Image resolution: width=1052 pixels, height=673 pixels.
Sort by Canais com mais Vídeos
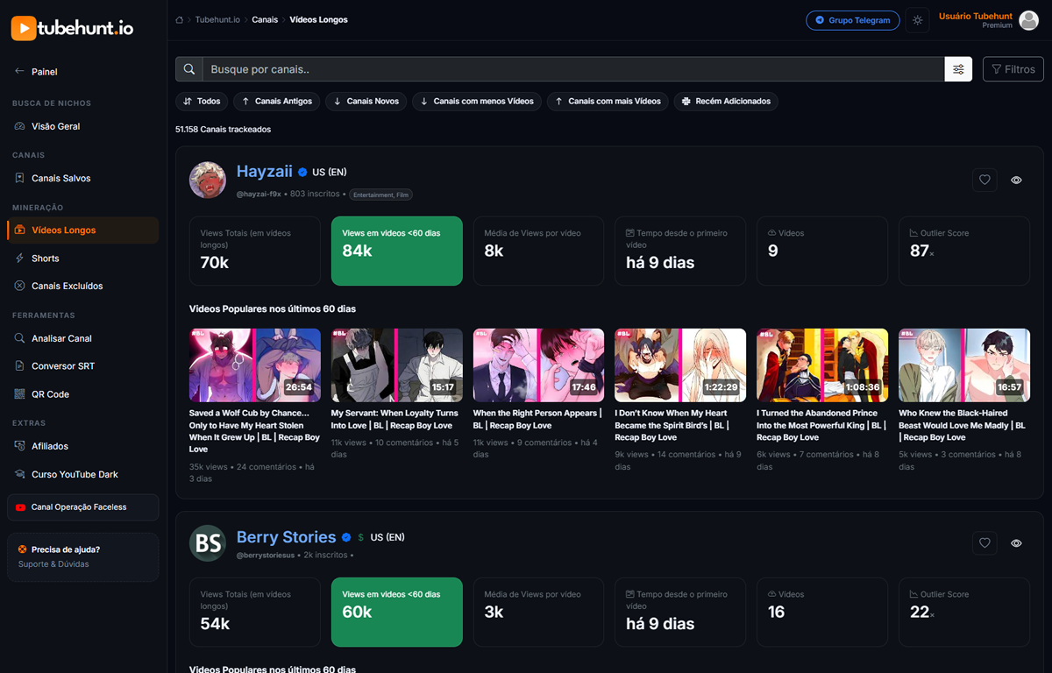pyautogui.click(x=608, y=102)
